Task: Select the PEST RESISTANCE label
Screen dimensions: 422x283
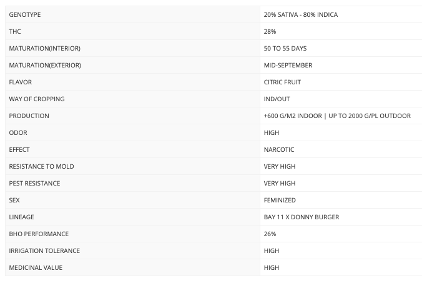Action: click(34, 183)
